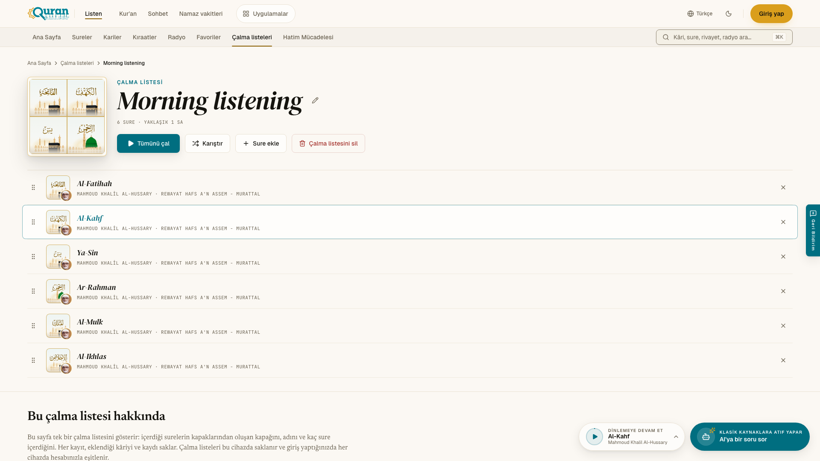Open the Geri Bildirim feedback tab
The image size is (820, 461).
point(813,230)
